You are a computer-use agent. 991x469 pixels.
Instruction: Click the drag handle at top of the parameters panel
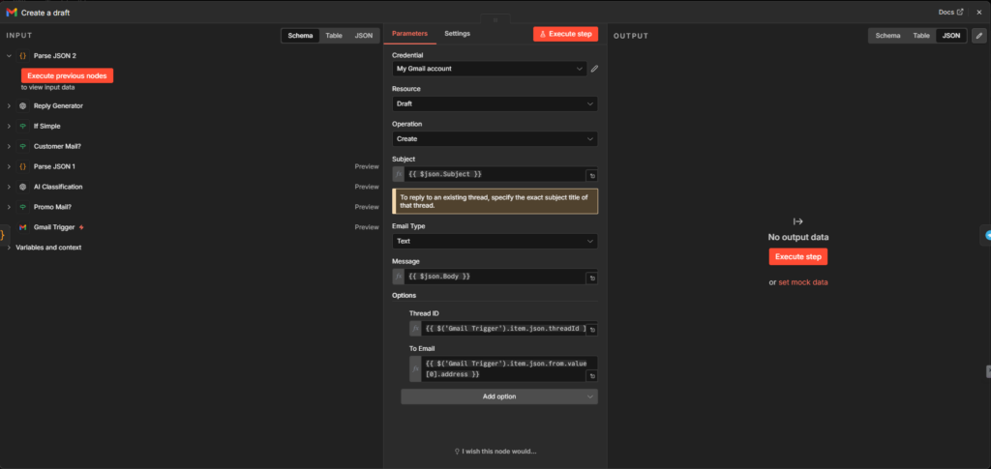(495, 19)
